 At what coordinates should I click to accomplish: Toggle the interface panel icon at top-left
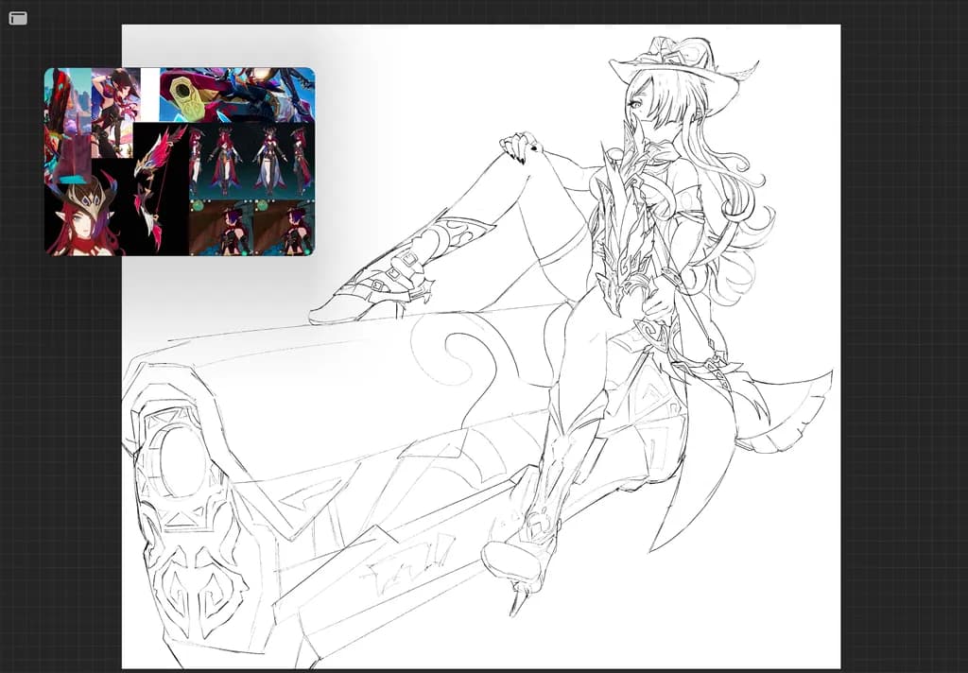point(18,19)
